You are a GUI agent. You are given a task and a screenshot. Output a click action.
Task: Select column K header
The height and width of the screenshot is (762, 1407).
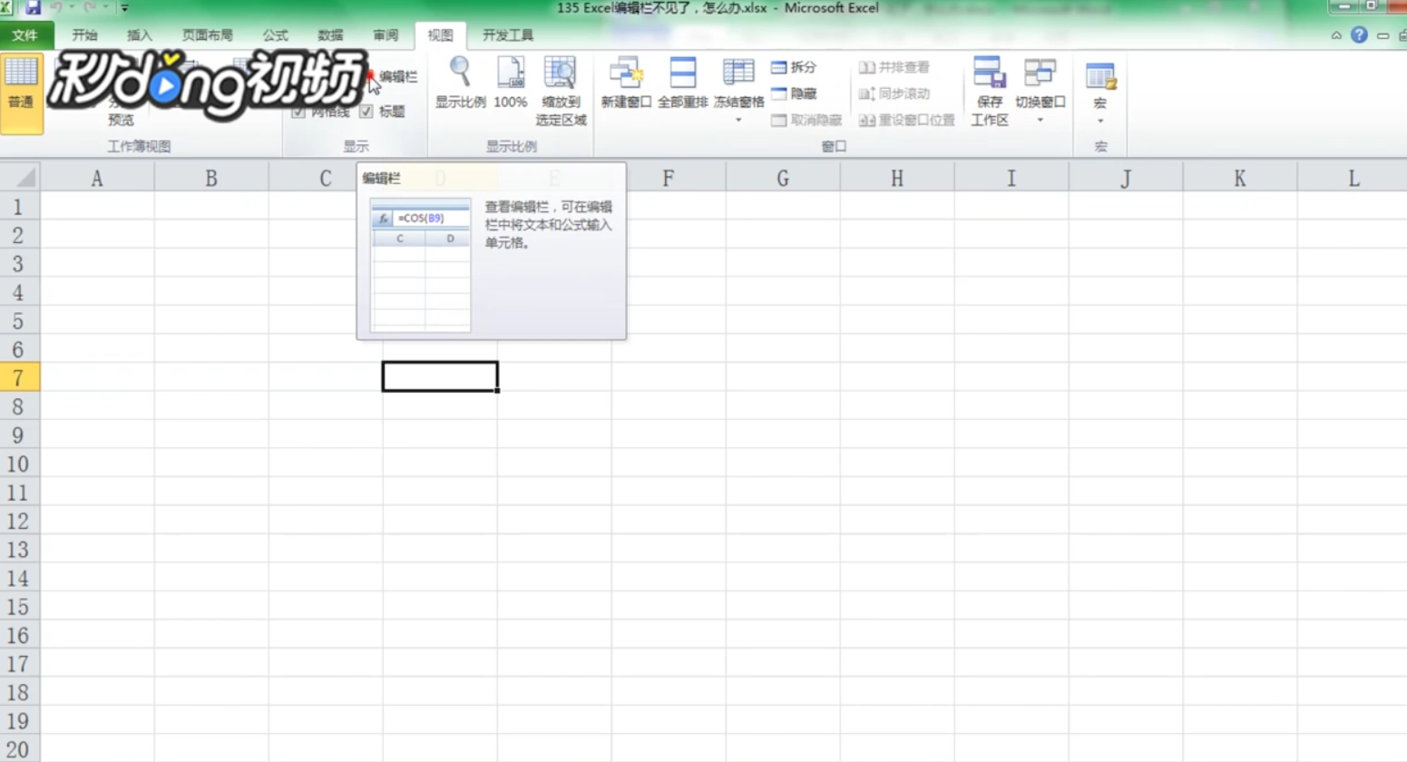point(1240,178)
